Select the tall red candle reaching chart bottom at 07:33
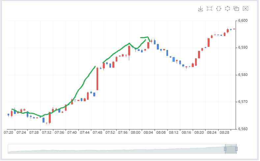 50,118
